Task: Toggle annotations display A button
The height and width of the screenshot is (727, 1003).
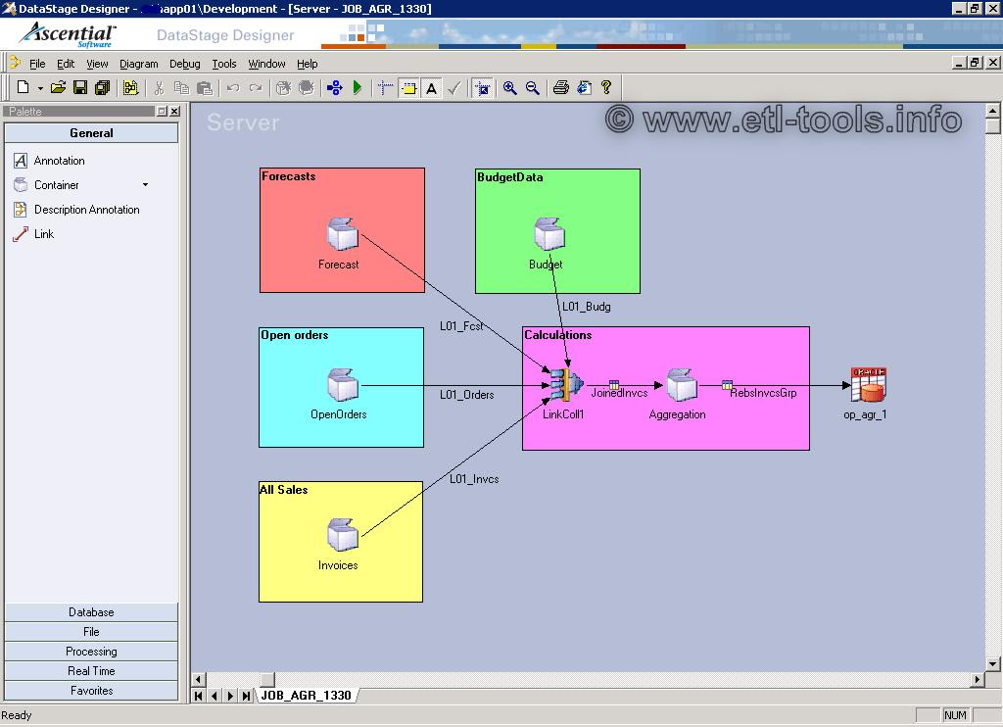Action: (x=432, y=87)
